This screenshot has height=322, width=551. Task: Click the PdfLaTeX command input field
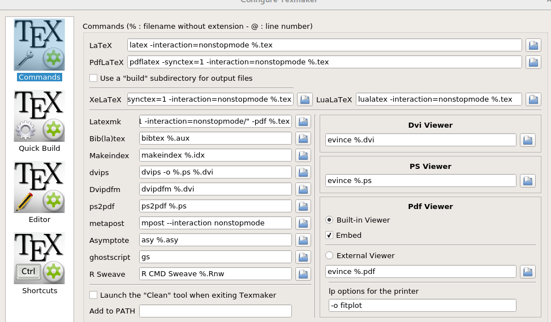click(324, 62)
